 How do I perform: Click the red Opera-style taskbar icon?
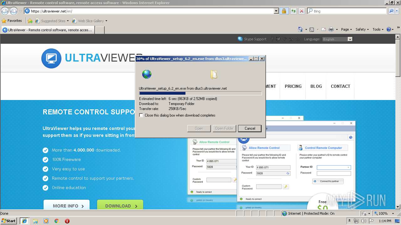67,221
